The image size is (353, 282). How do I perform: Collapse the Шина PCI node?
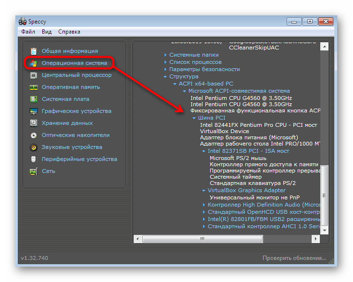pyautogui.click(x=194, y=118)
